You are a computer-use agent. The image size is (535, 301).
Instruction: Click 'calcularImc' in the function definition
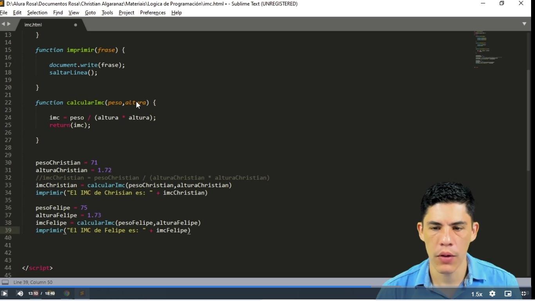tap(85, 103)
